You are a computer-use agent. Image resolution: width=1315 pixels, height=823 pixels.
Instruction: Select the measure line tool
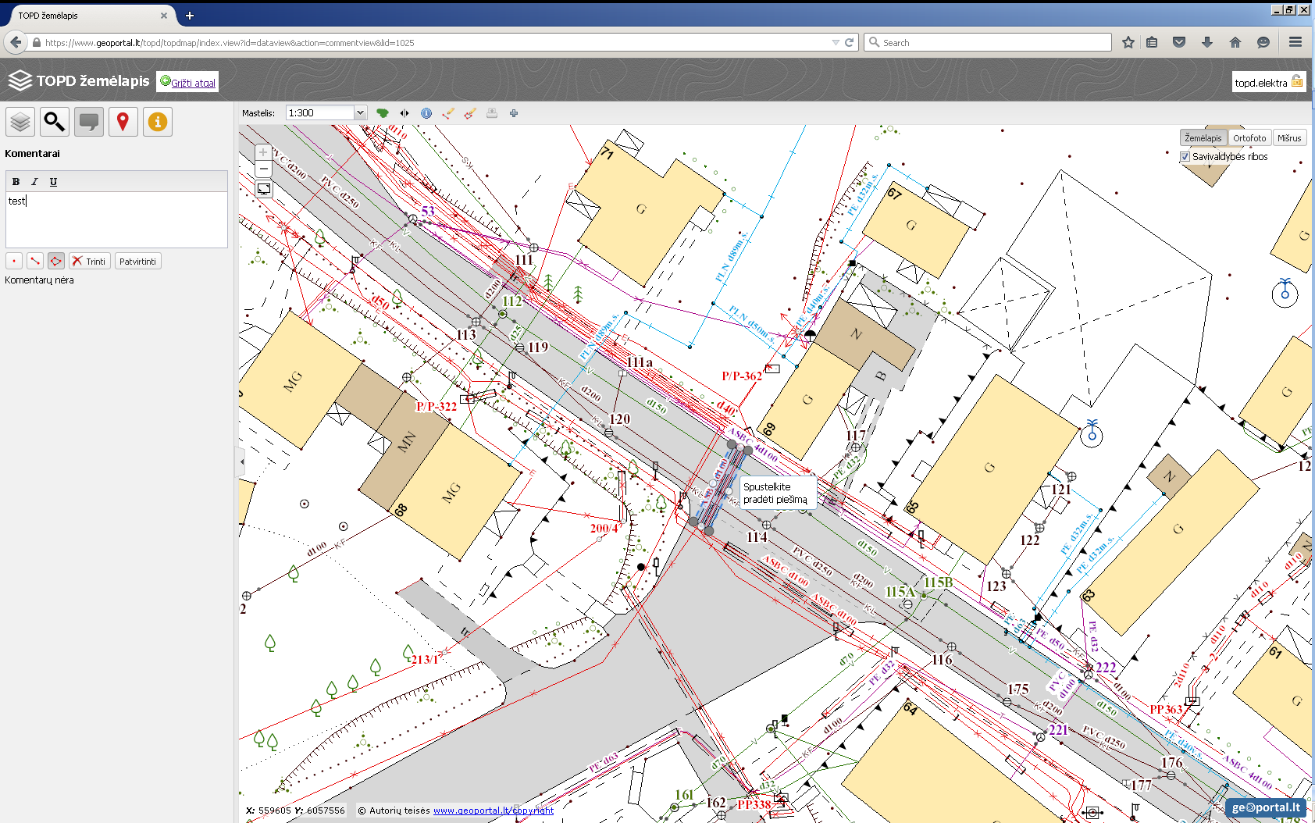tap(448, 113)
